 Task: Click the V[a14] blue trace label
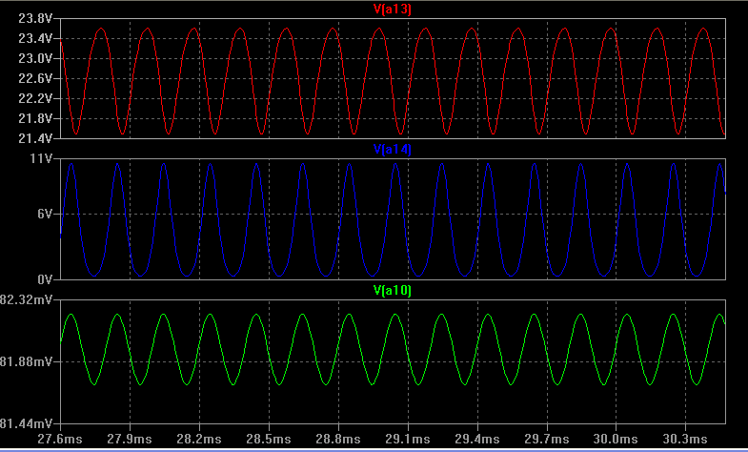[x=393, y=150]
